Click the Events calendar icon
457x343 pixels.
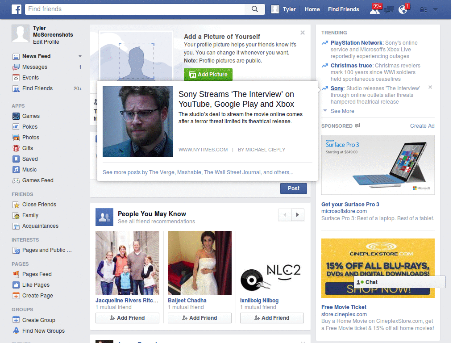click(x=16, y=78)
